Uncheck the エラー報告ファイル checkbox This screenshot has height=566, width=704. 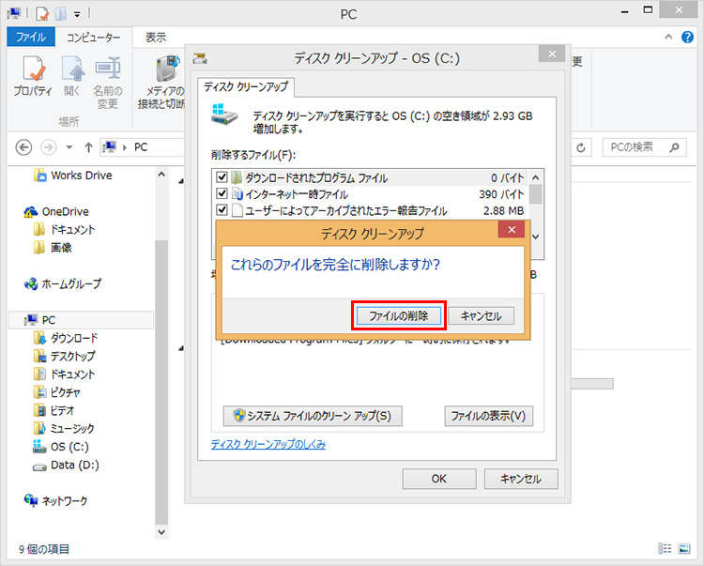pyautogui.click(x=222, y=211)
